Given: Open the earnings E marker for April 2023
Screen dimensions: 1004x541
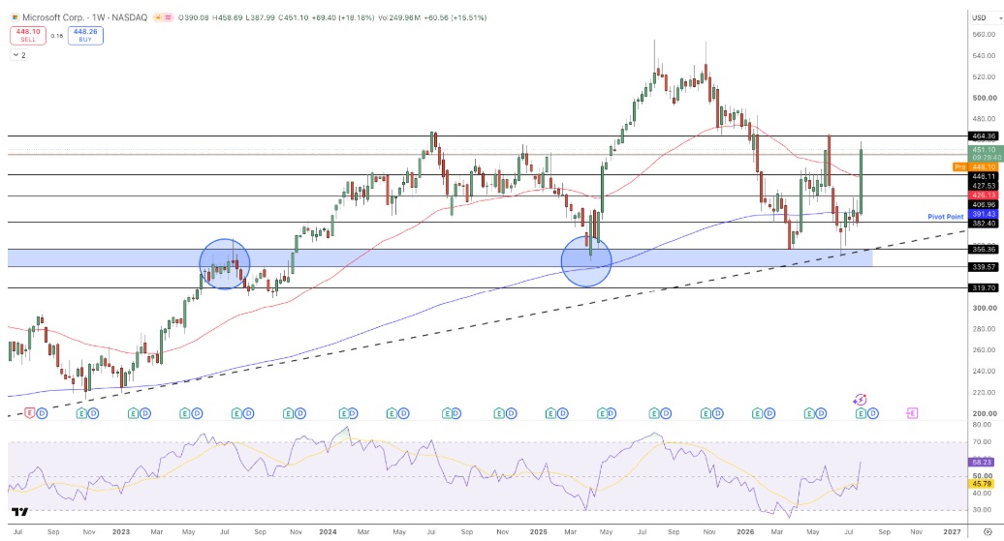Looking at the screenshot, I should coord(184,414).
